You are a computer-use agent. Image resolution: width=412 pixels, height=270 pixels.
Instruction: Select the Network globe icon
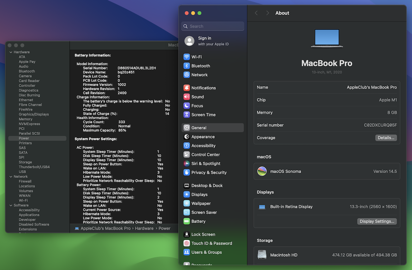pyautogui.click(x=187, y=75)
